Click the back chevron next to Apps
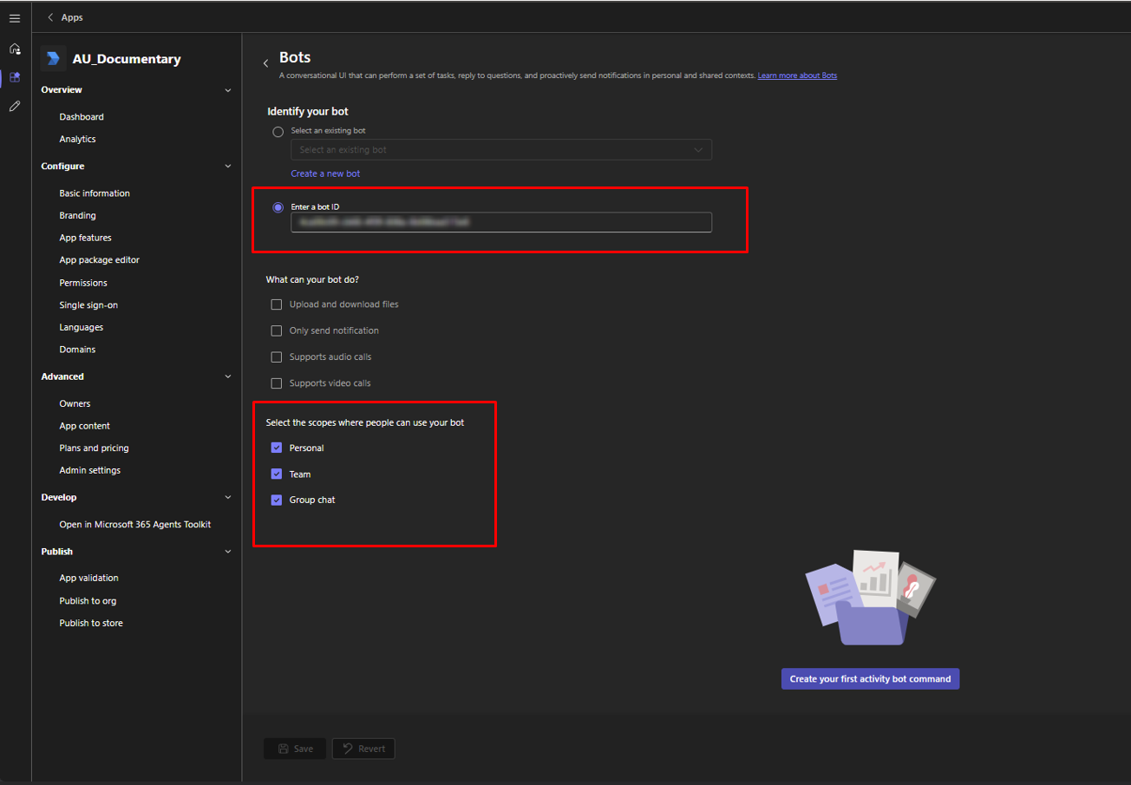This screenshot has width=1131, height=785. click(50, 17)
